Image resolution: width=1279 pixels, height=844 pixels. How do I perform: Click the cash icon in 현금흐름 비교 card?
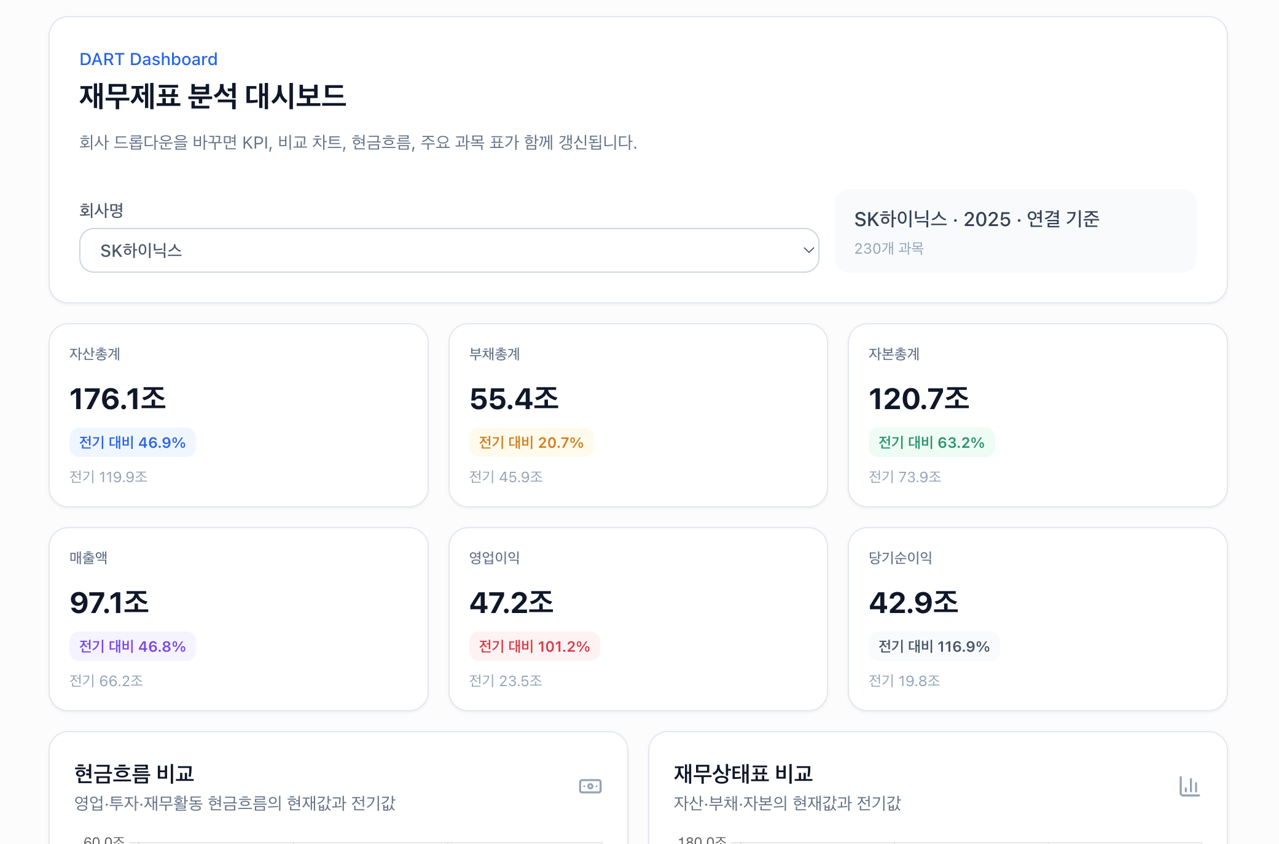590,786
